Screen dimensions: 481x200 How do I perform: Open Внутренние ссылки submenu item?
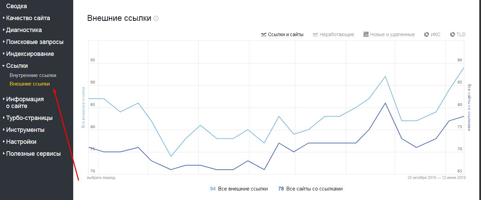pos(33,75)
